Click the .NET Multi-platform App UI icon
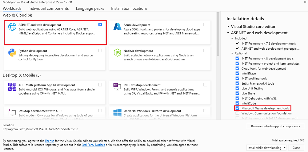Image resolution: width=308 pixels, height=152 pixels. click(12, 87)
